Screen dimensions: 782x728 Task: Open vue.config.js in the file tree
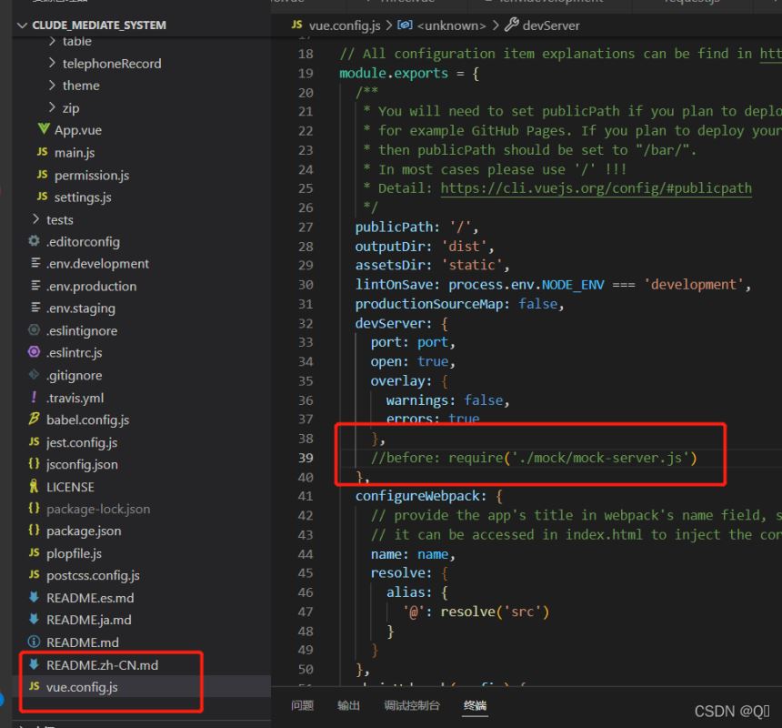[82, 686]
